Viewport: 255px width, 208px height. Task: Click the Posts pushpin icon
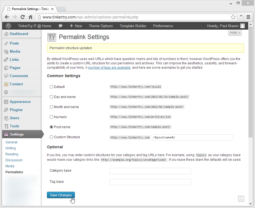[6, 43]
